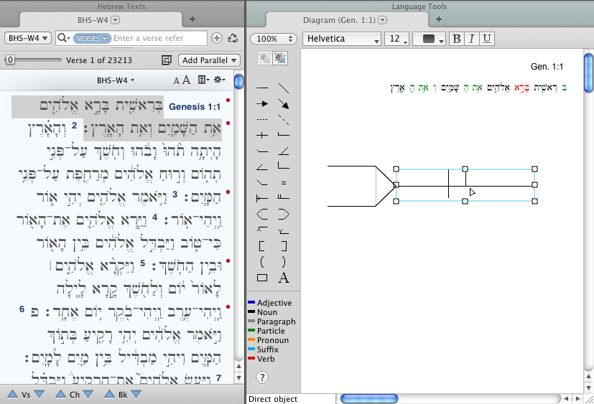Select the text 'A' tool in palette
The height and width of the screenshot is (404, 594).
pyautogui.click(x=284, y=278)
